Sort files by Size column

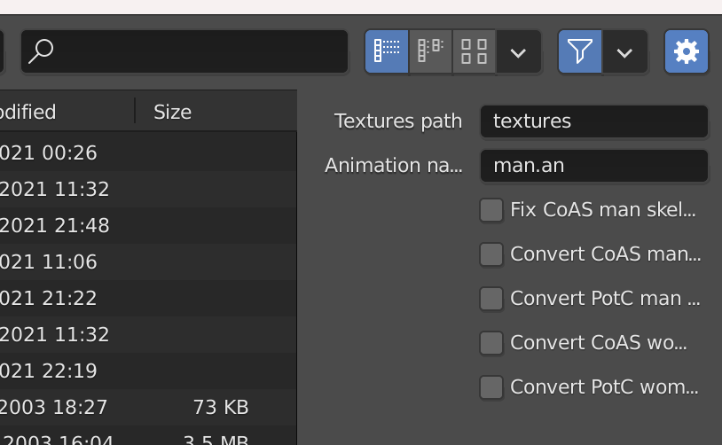point(173,112)
